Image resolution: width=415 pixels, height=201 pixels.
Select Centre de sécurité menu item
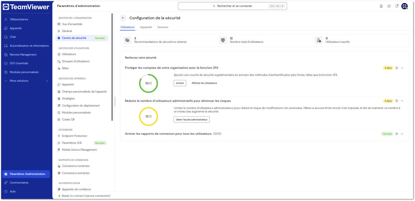[82, 38]
